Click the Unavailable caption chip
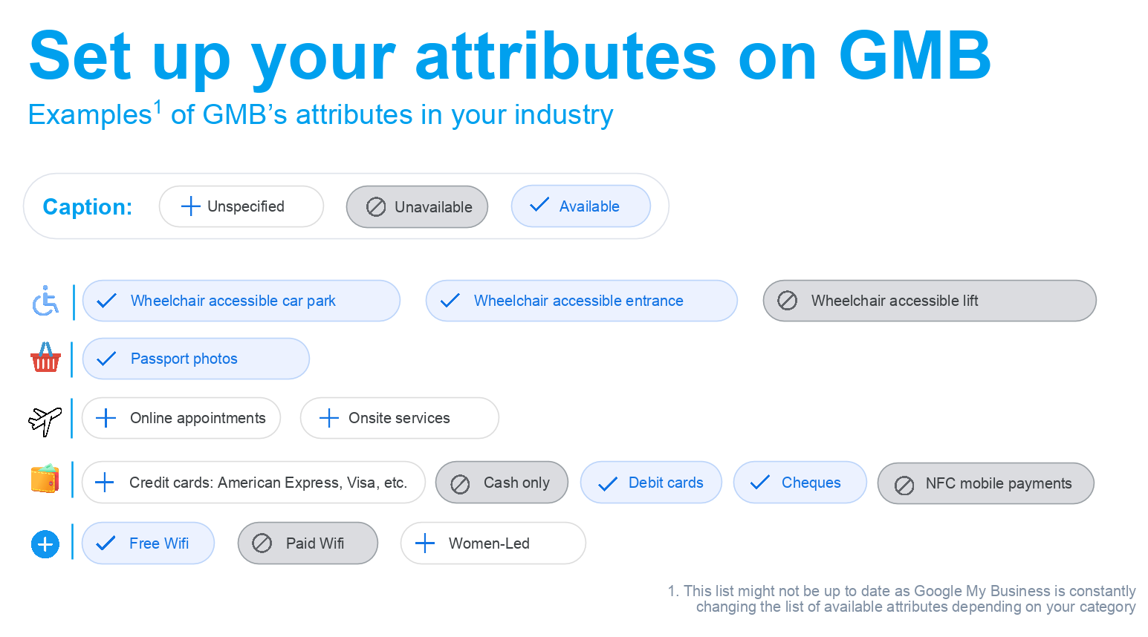The image size is (1148, 637). (x=417, y=206)
